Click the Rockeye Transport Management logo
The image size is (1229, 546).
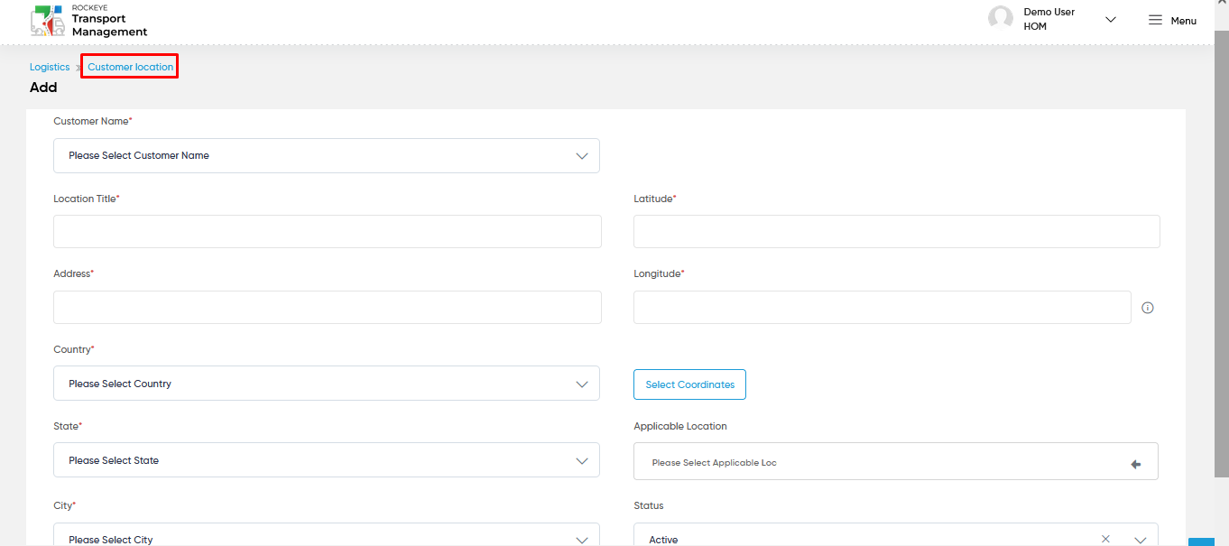tap(88, 20)
